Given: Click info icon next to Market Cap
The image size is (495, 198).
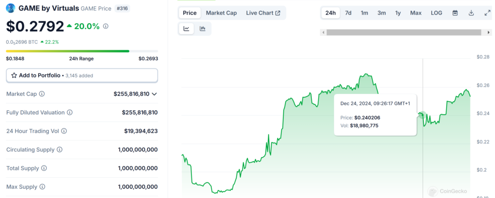Looking at the screenshot, I should pos(42,94).
